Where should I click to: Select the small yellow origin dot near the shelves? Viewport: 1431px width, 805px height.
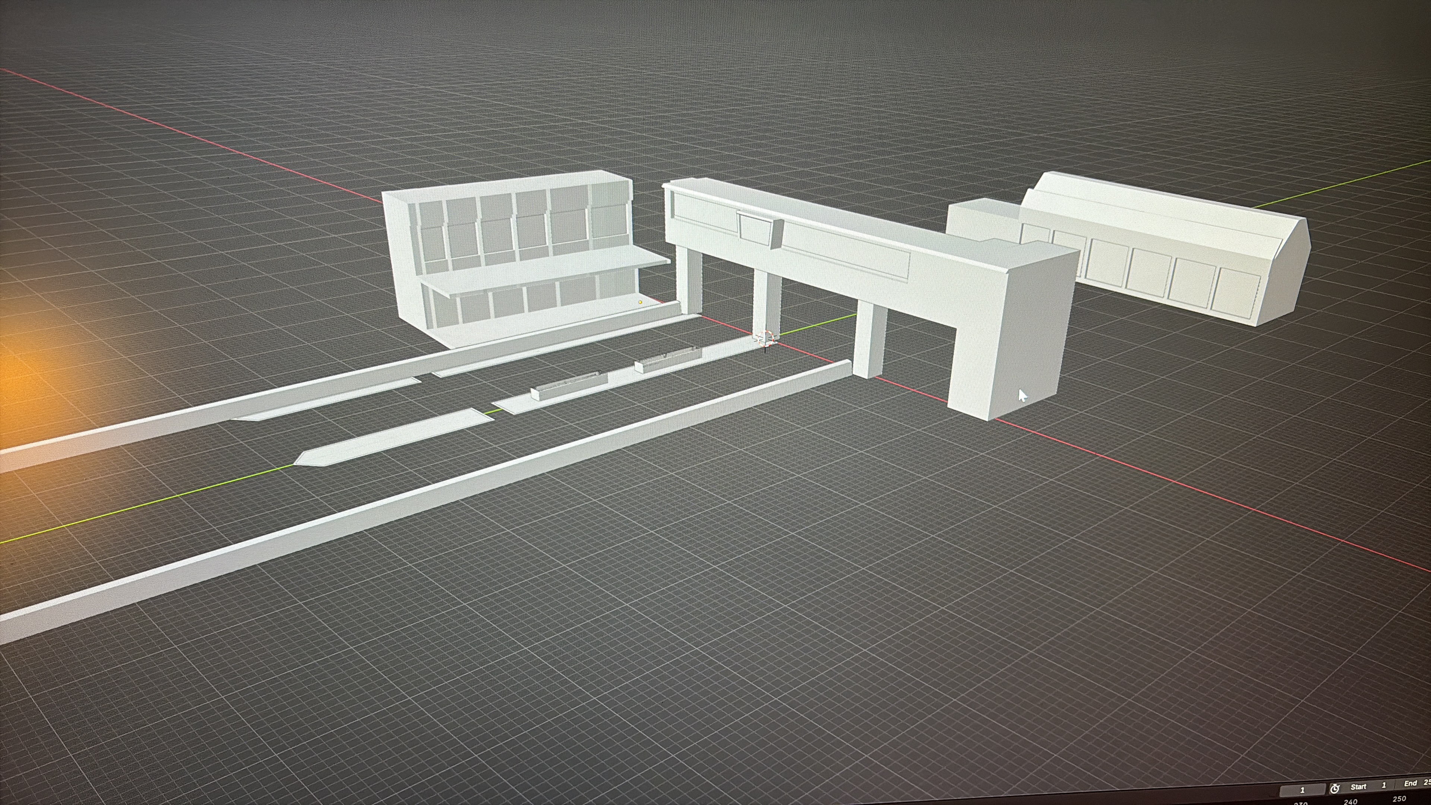(640, 302)
